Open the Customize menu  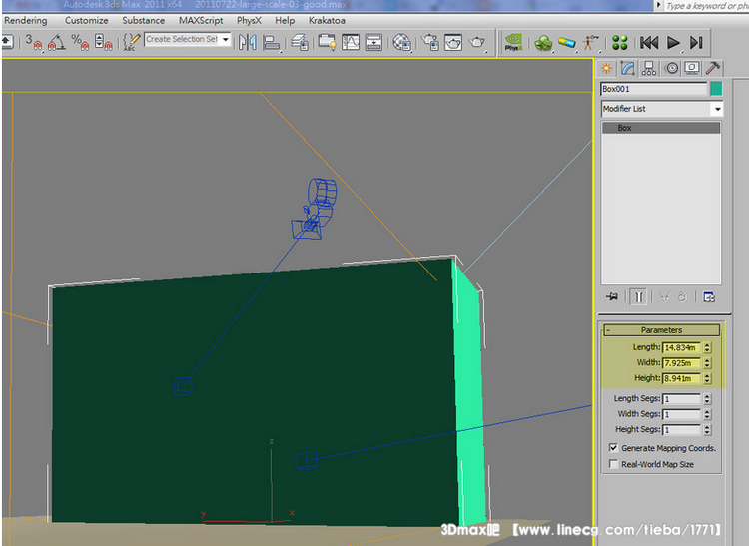point(87,21)
